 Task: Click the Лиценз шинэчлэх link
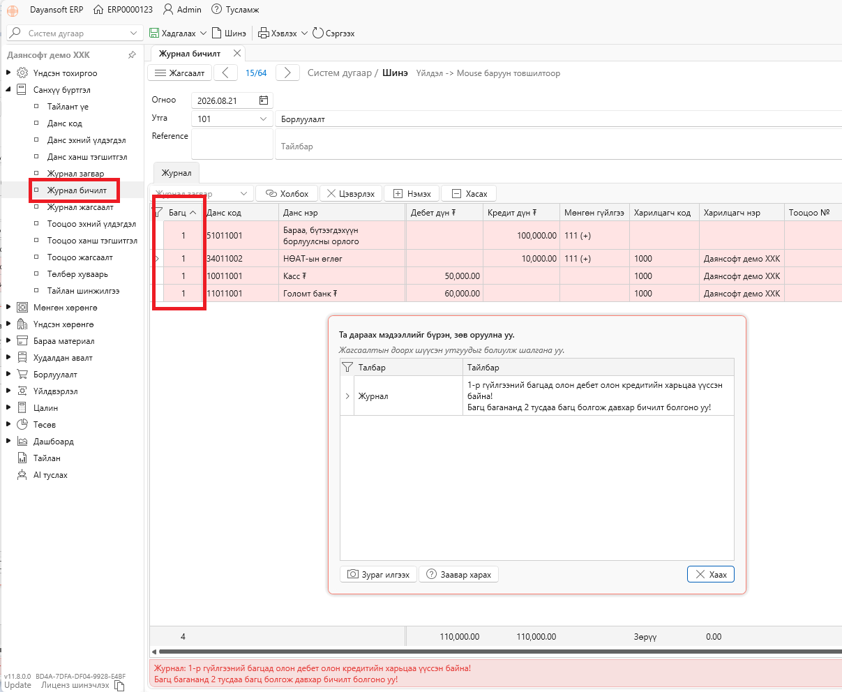pos(75,685)
